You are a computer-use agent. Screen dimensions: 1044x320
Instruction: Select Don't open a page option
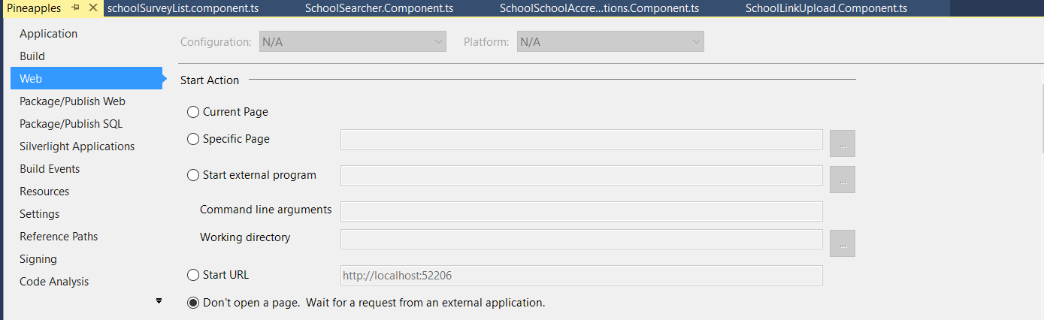point(193,303)
